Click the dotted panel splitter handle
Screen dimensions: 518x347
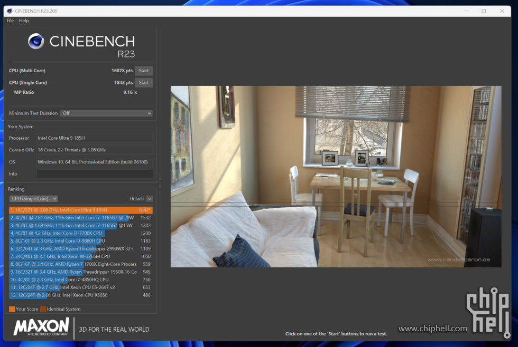point(160,183)
